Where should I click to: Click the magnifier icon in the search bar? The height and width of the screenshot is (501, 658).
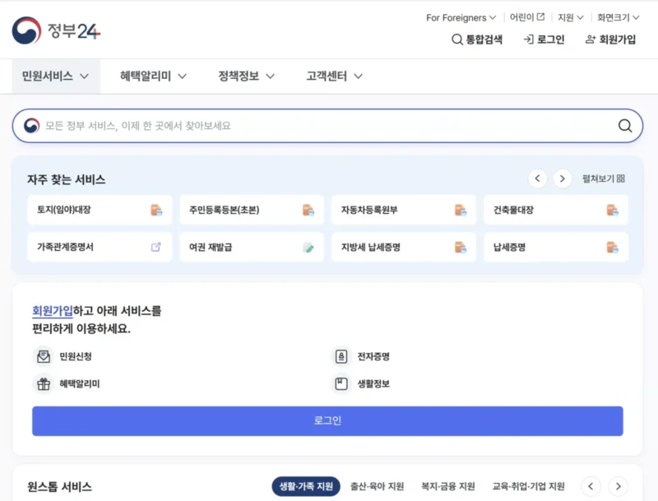[x=623, y=125]
